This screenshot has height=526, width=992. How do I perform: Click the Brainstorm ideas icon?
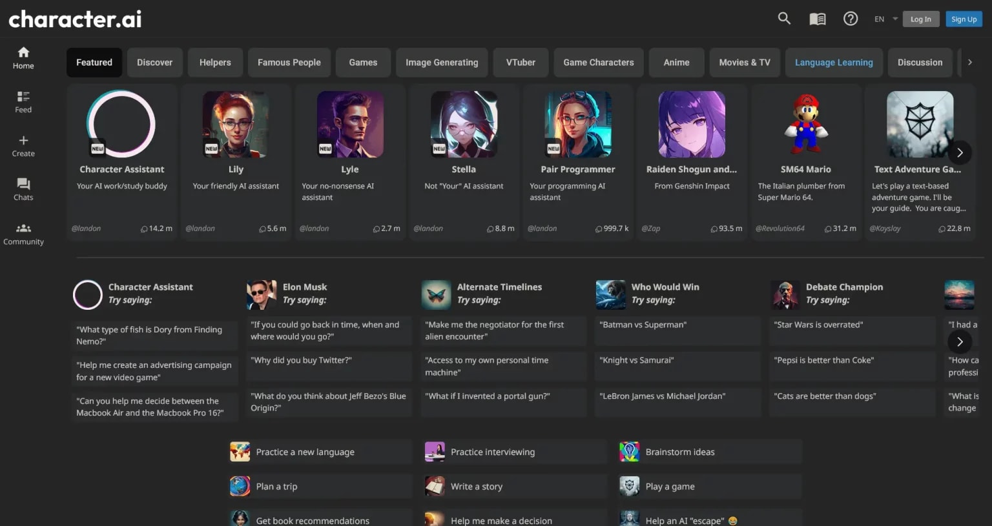pos(630,452)
